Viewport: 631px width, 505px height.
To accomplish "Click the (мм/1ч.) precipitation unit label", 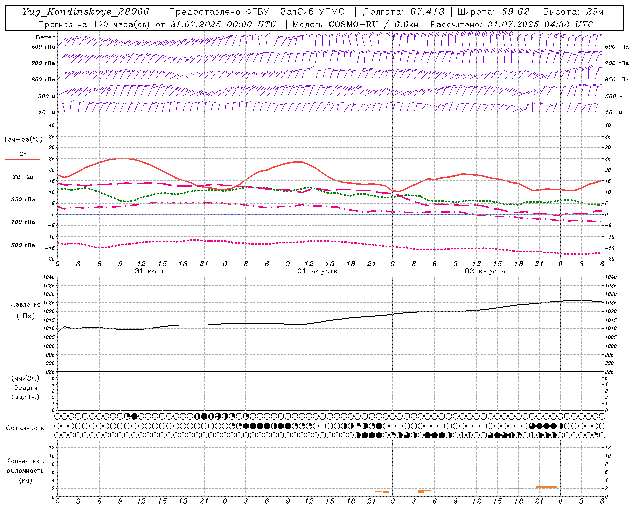I will click(26, 397).
